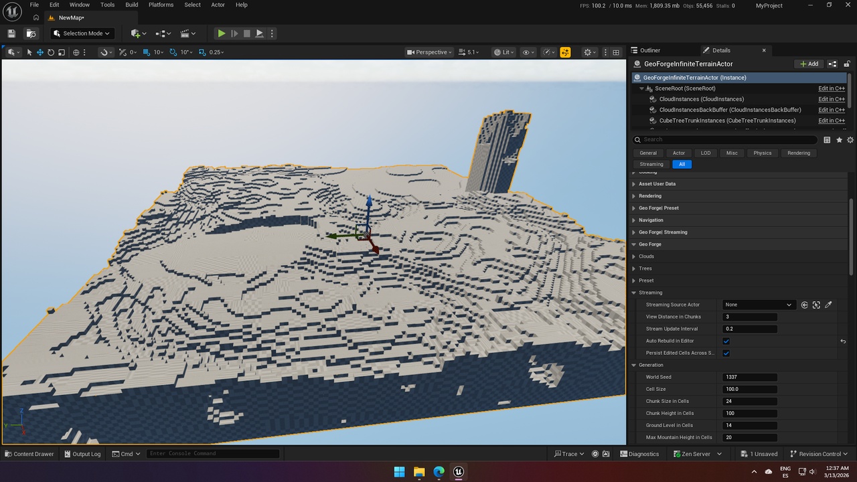Click the Details Search field

725,139
